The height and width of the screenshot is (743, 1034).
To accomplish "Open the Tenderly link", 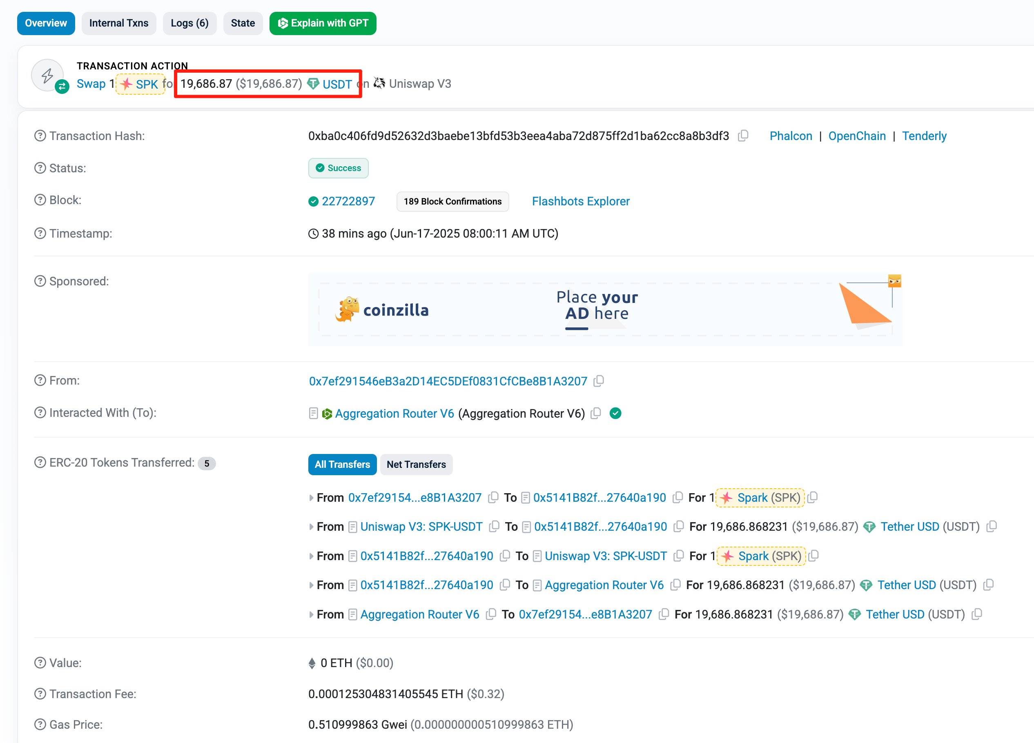I will (x=925, y=136).
